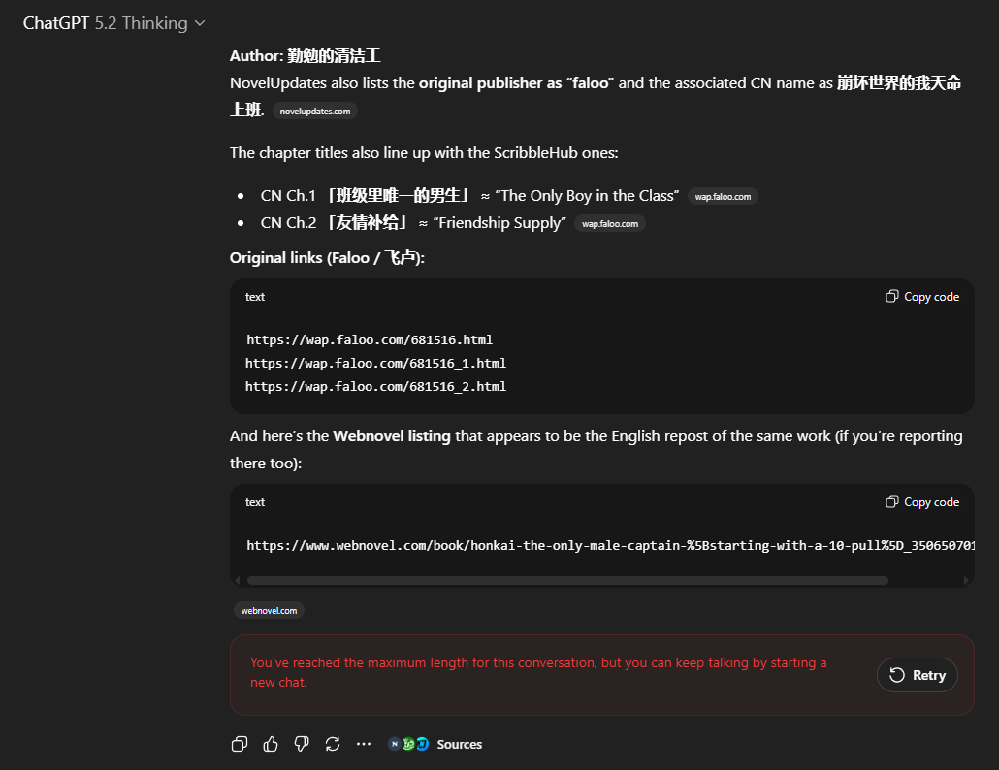Image resolution: width=999 pixels, height=770 pixels.
Task: Open the Sources list
Action: click(x=459, y=744)
